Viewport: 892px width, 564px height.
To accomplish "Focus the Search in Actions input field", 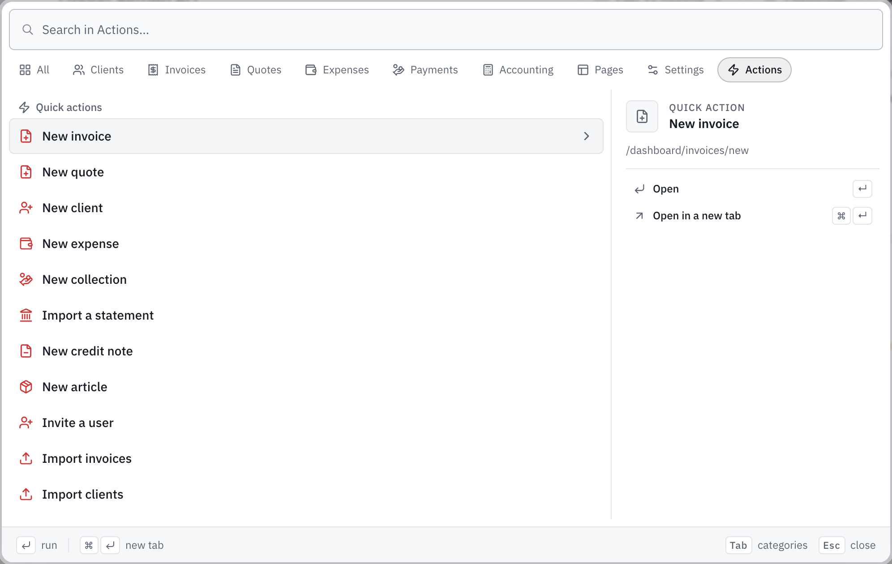I will 446,30.
